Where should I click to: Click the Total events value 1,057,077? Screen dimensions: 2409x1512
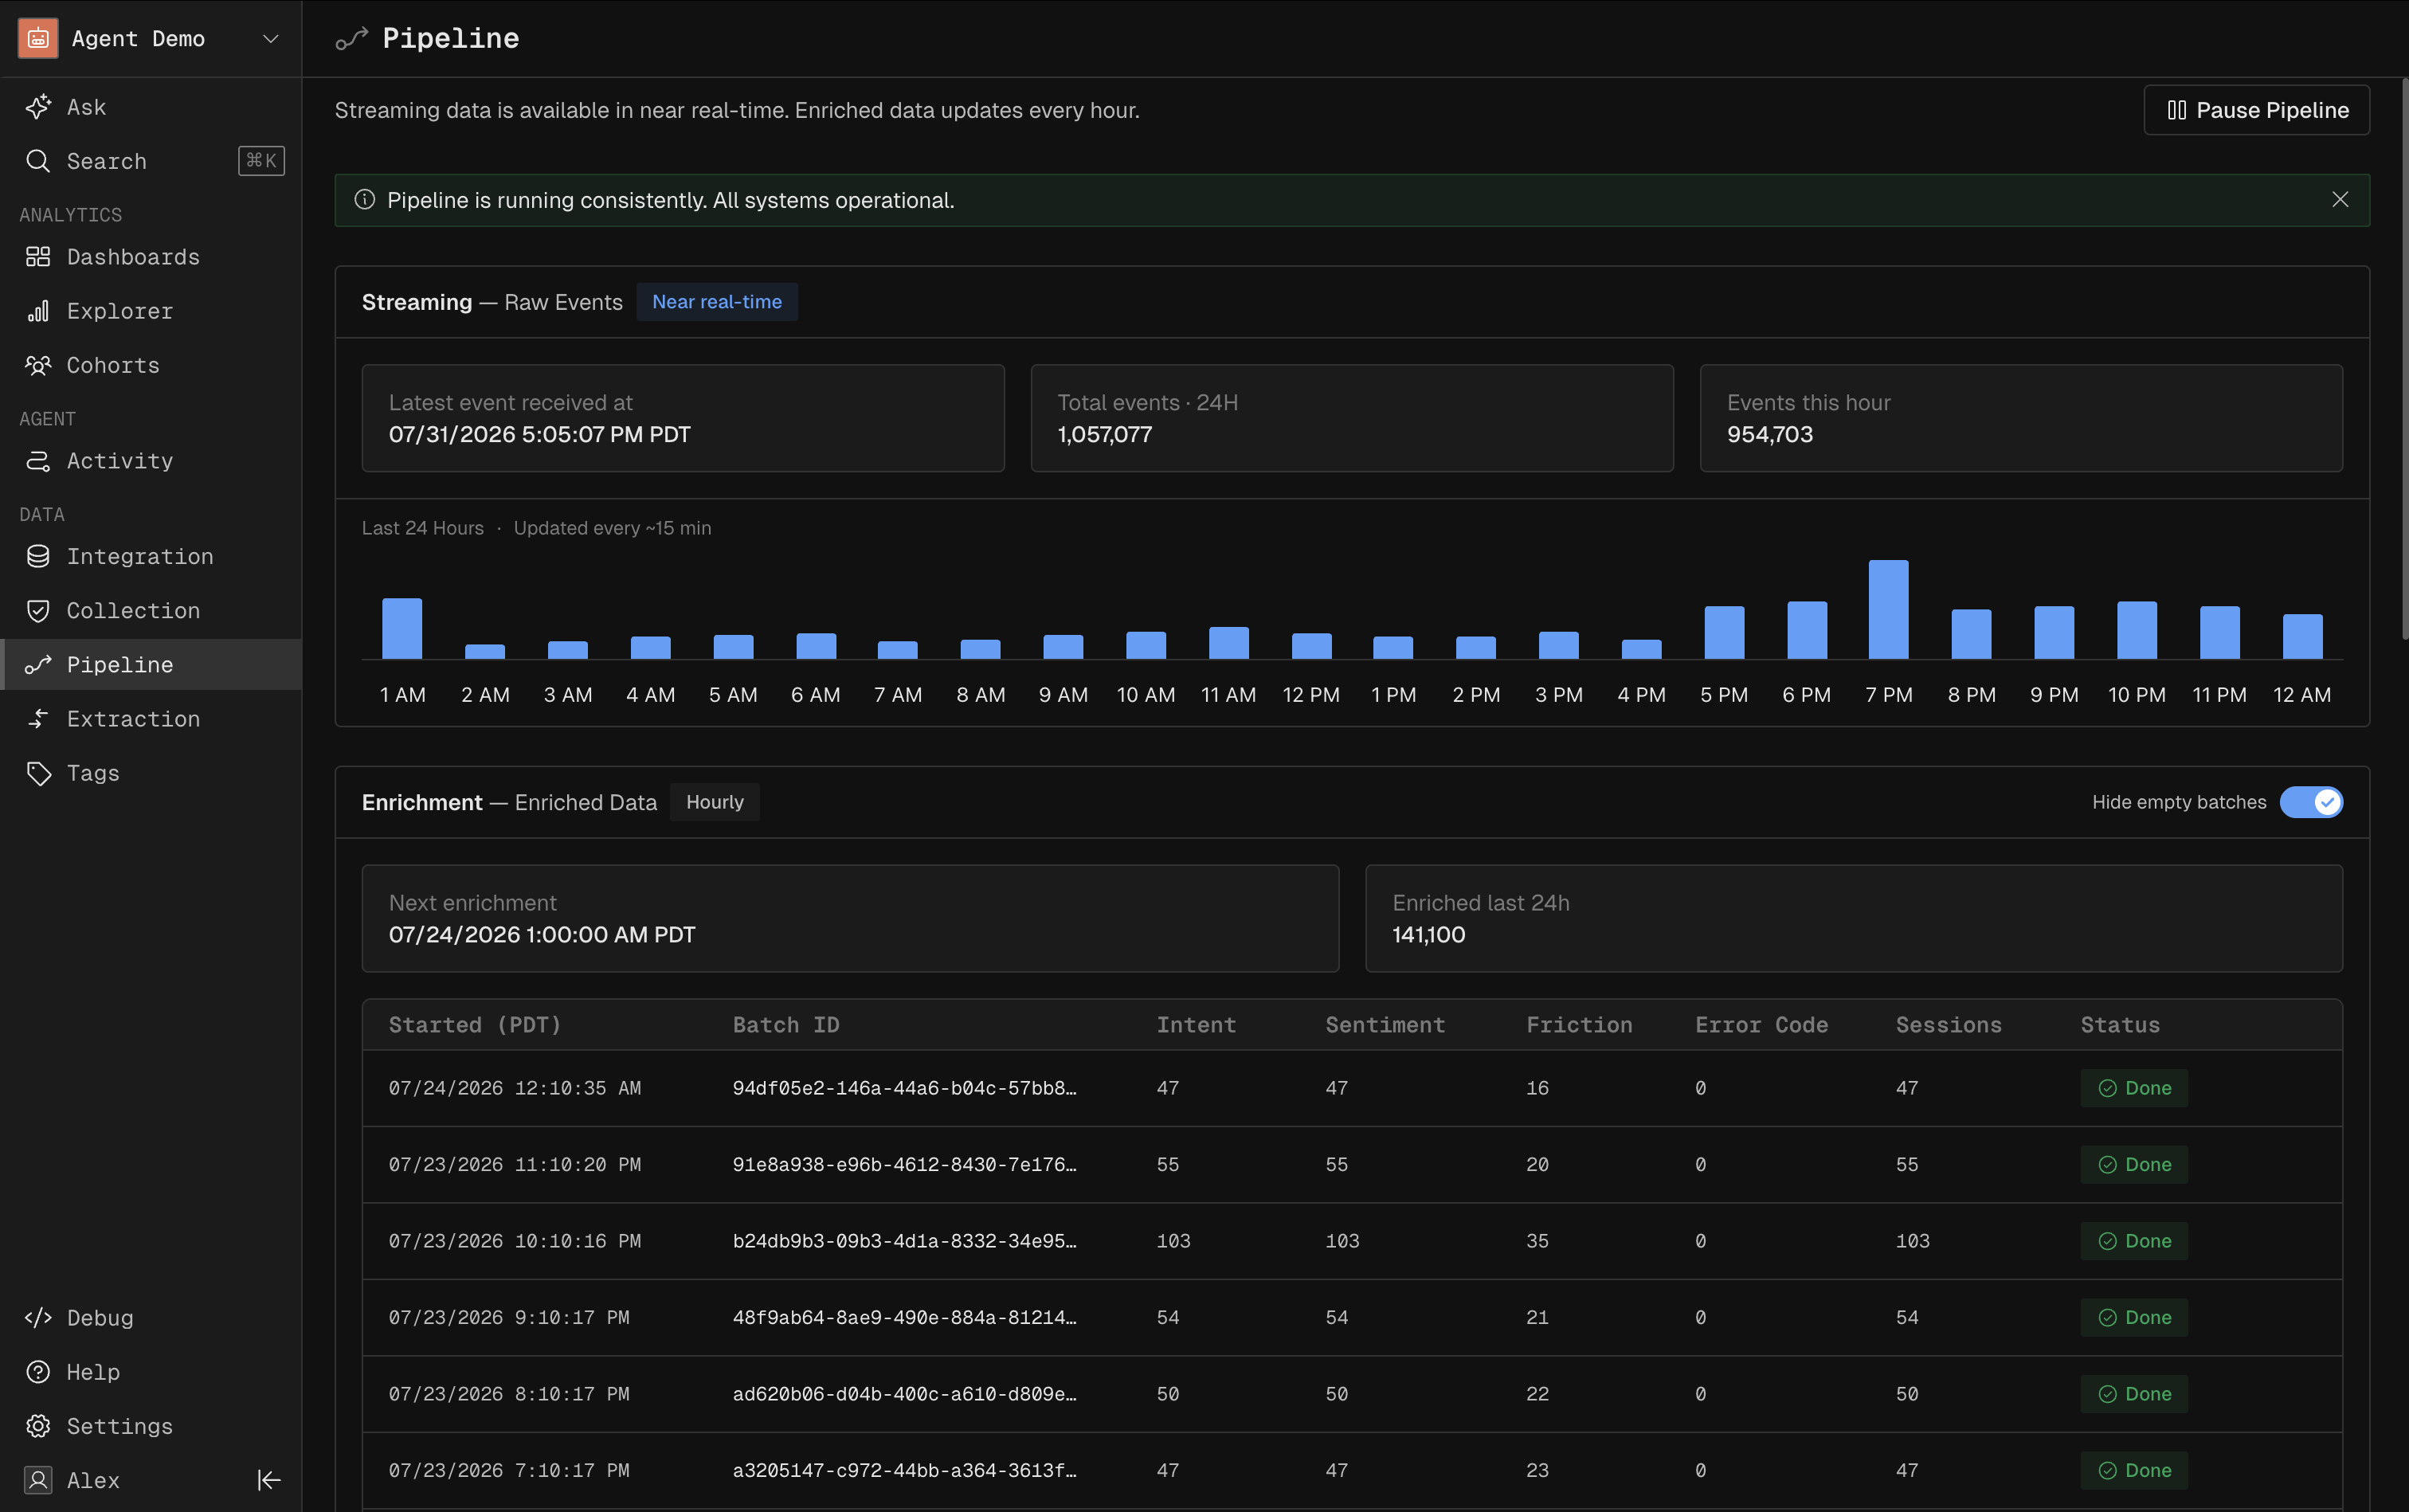tap(1105, 434)
